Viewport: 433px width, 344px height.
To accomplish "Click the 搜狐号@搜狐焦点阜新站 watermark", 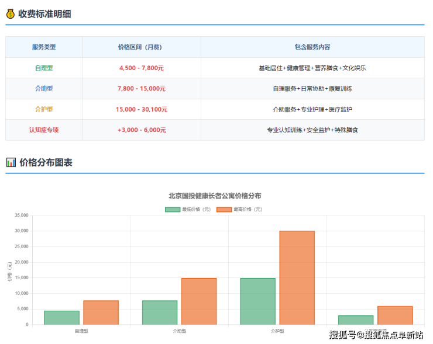I will [x=376, y=335].
